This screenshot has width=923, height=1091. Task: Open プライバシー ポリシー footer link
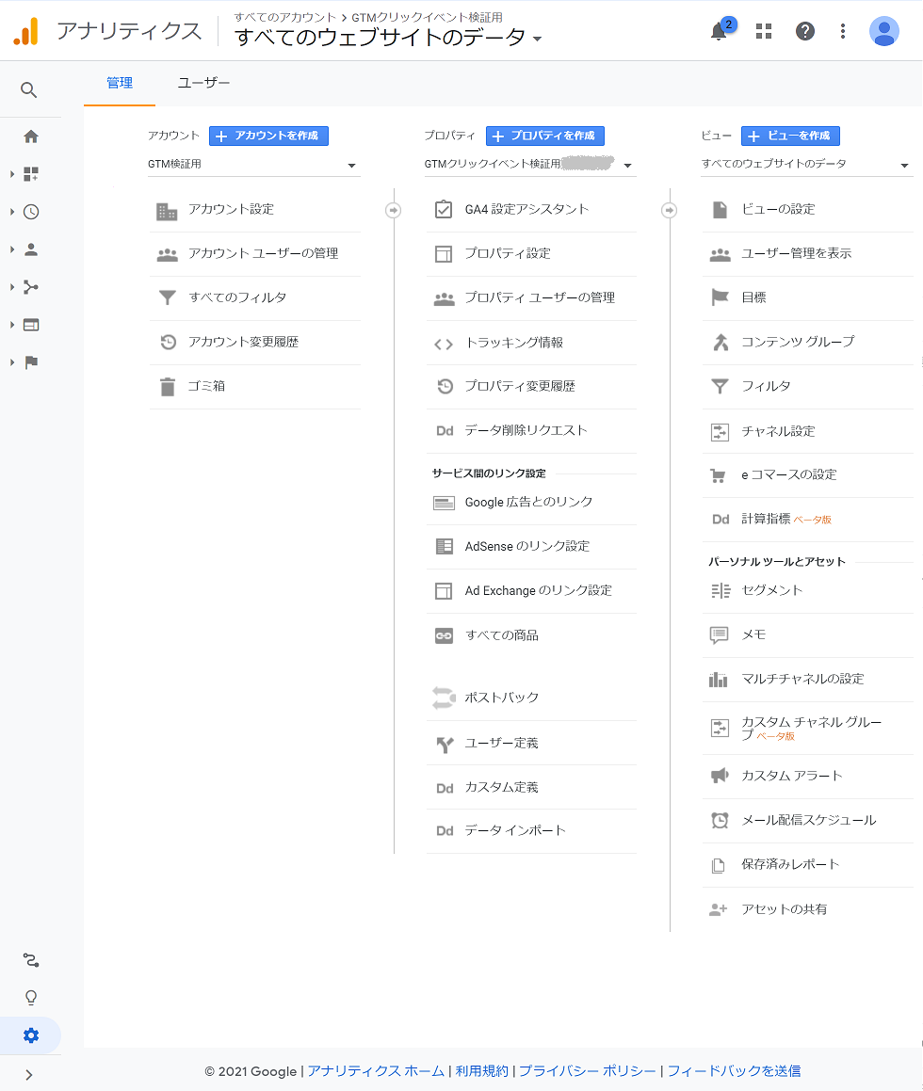click(588, 1071)
